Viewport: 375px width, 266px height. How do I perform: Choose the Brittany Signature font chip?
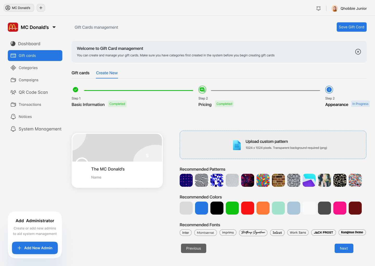click(253, 232)
